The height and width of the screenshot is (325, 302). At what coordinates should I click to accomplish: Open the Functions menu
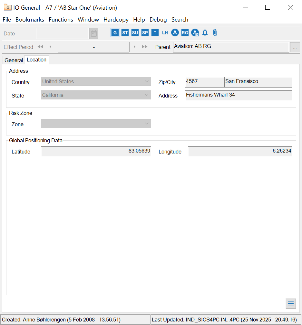[x=61, y=20]
